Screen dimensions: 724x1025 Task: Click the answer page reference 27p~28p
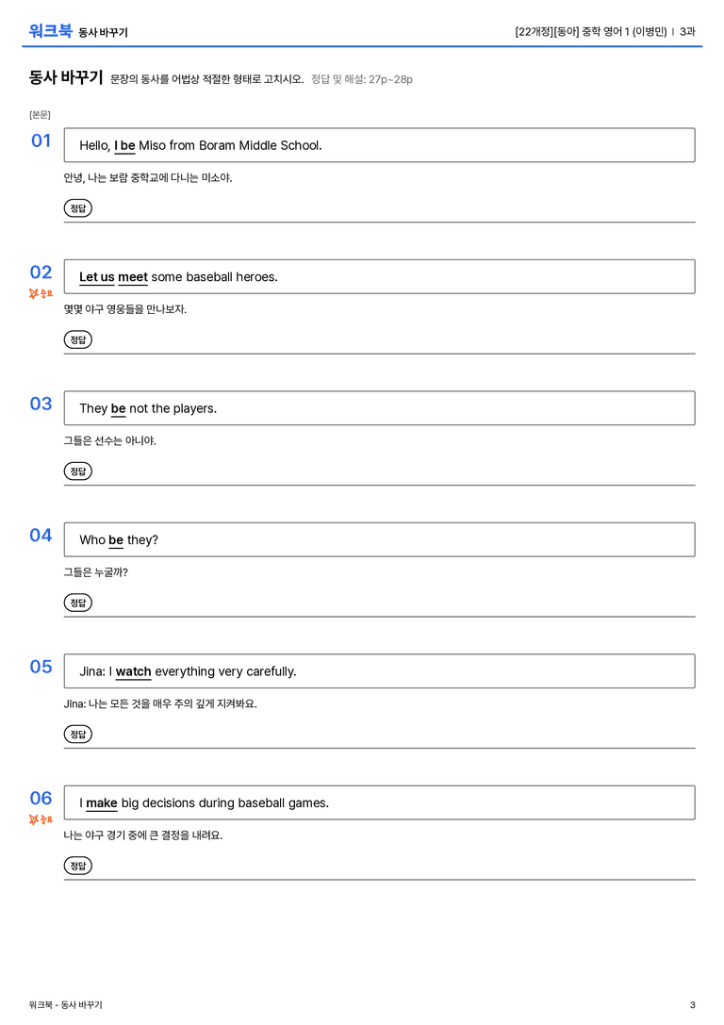(390, 79)
